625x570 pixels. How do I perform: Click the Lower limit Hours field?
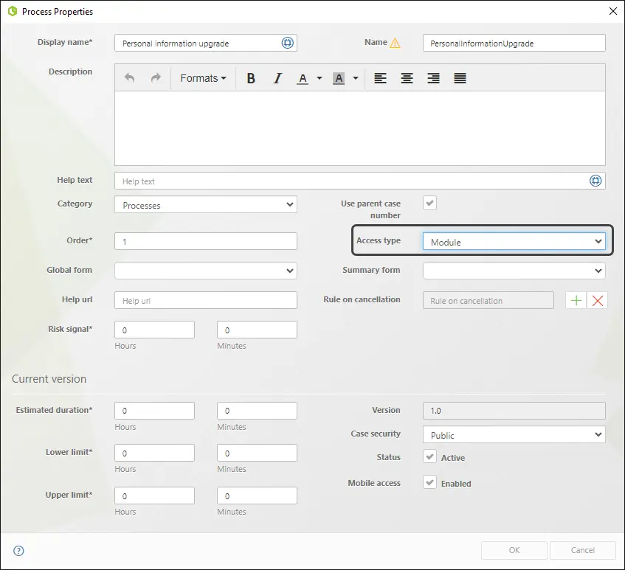[155, 453]
